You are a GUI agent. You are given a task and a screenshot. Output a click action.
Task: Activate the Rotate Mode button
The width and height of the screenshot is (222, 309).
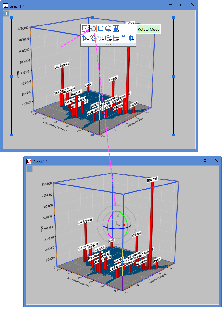click(93, 29)
